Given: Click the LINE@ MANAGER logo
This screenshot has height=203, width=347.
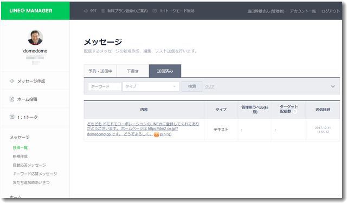Looking at the screenshot, I should tap(31, 11).
